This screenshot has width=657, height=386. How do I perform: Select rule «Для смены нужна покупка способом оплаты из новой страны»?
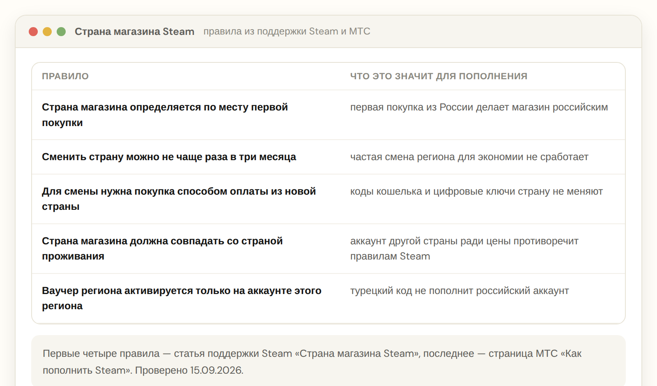[x=179, y=199]
